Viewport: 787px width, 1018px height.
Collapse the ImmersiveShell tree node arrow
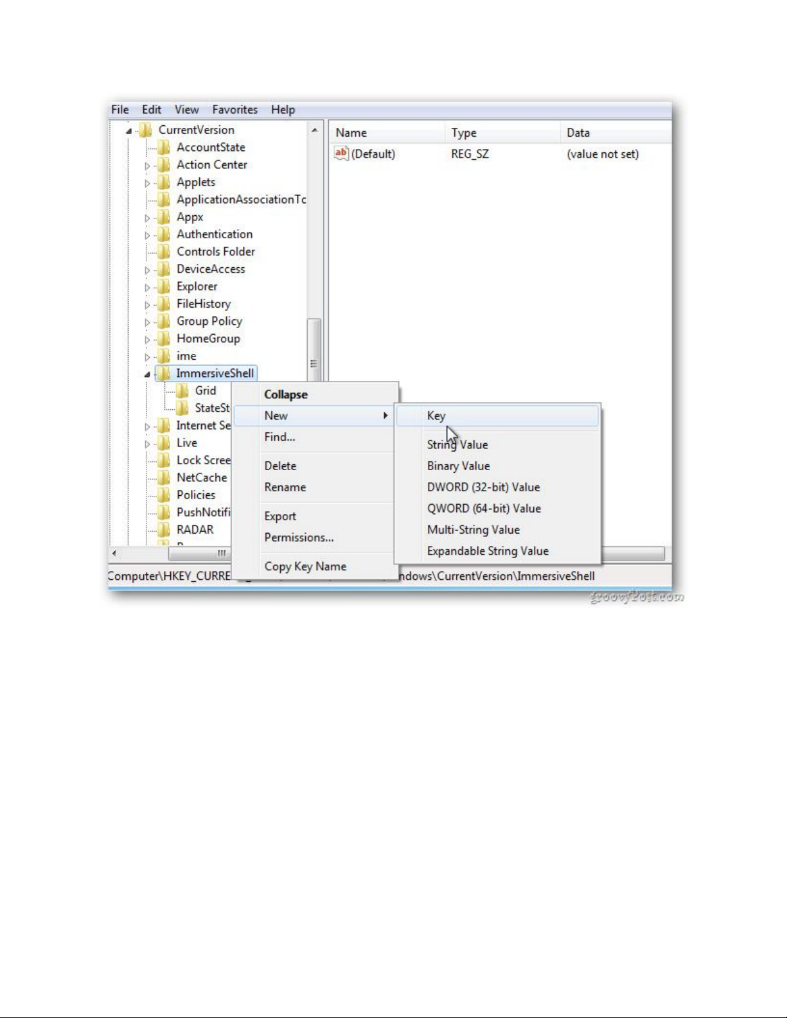pos(147,374)
